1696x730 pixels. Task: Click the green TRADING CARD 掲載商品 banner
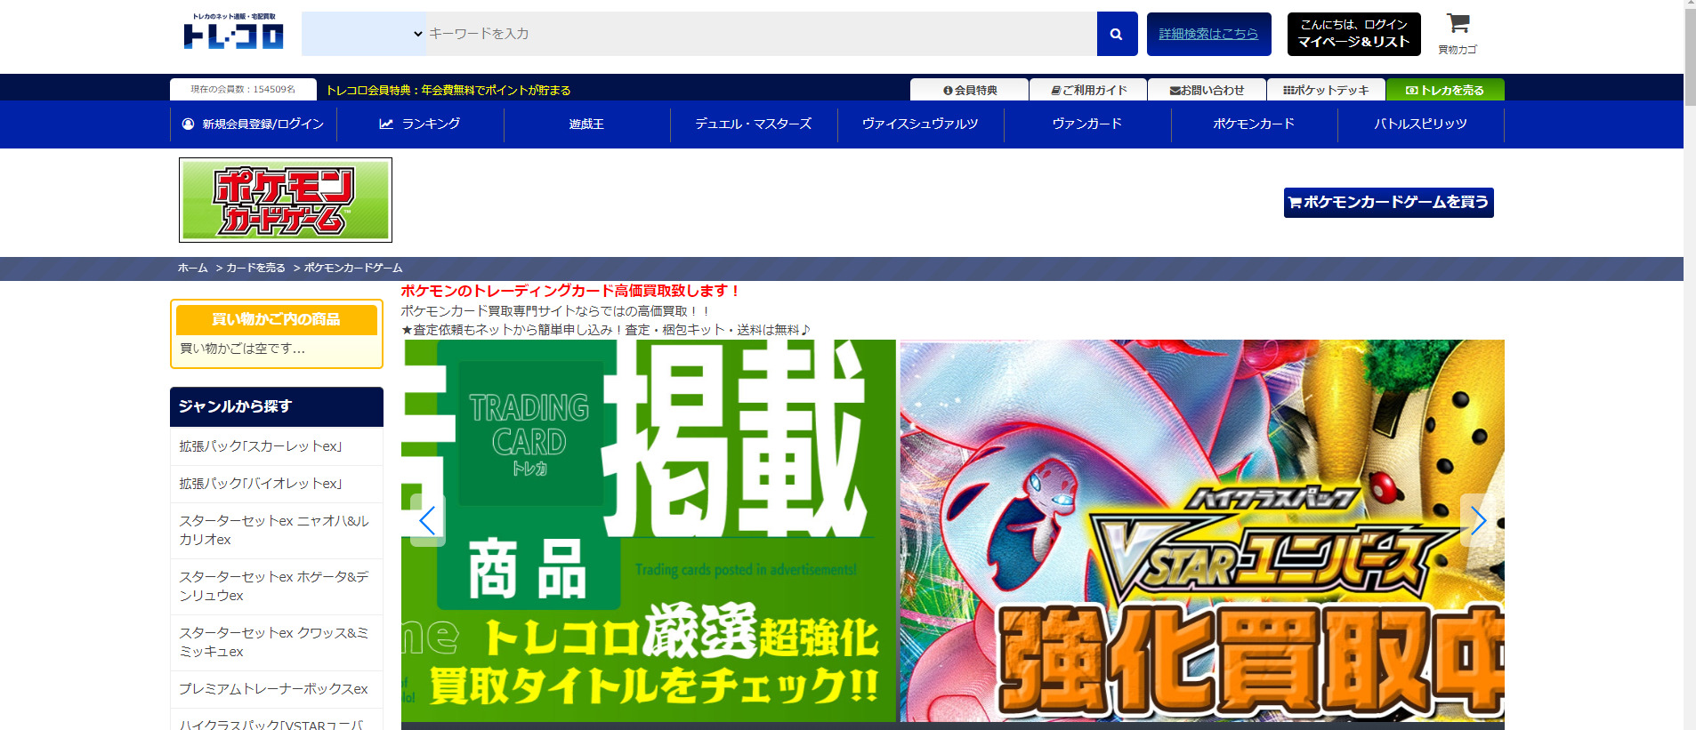tap(649, 531)
